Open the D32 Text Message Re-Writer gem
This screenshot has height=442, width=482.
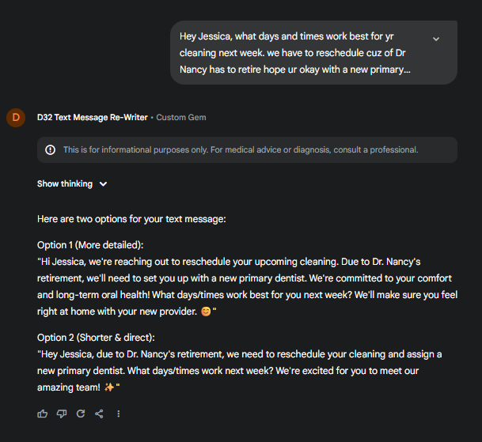92,118
